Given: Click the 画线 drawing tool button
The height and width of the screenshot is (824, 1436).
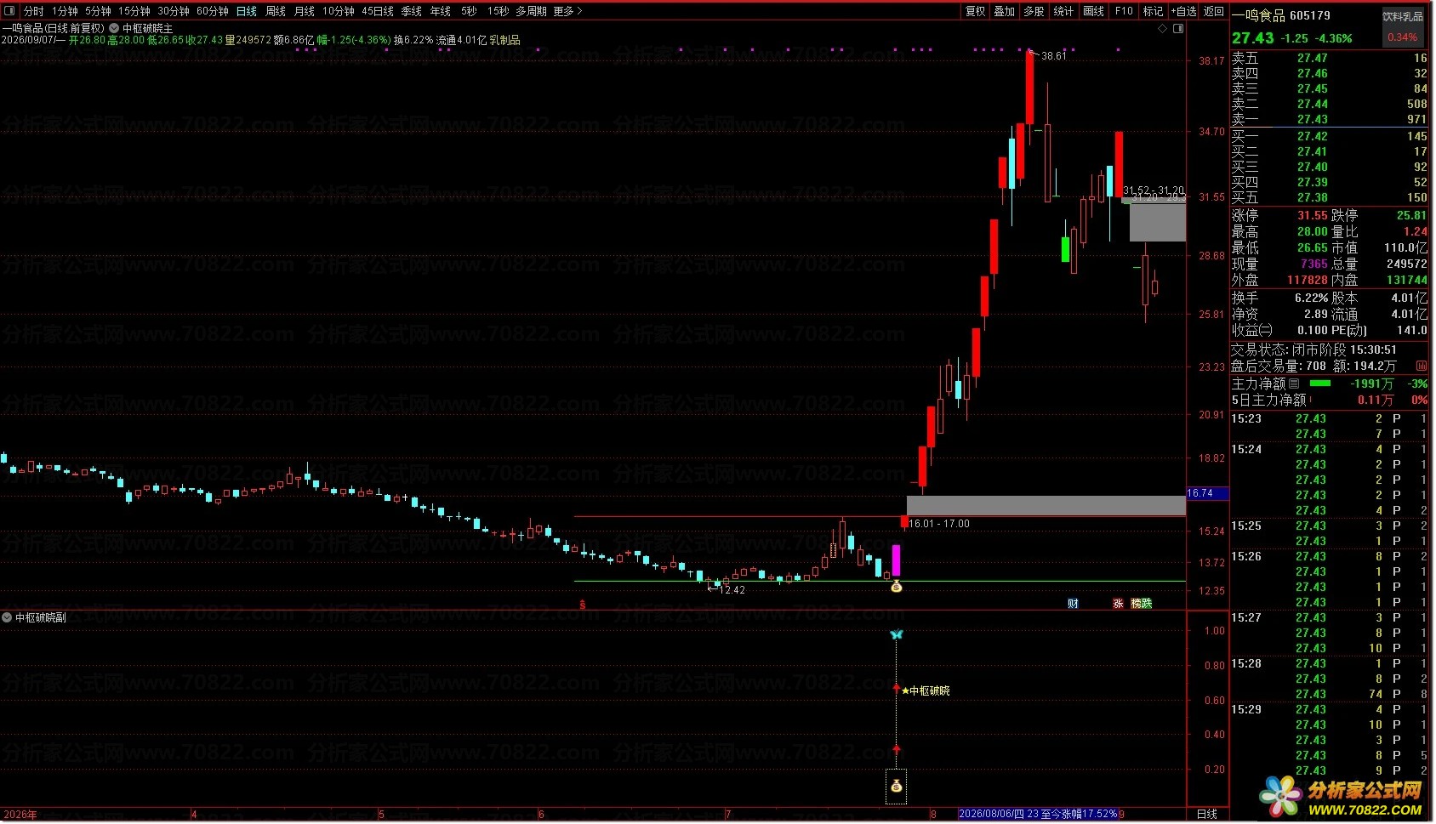Looking at the screenshot, I should pos(1094,11).
